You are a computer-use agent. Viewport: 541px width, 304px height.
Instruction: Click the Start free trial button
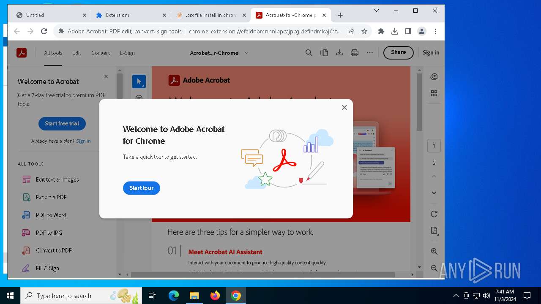pyautogui.click(x=62, y=123)
